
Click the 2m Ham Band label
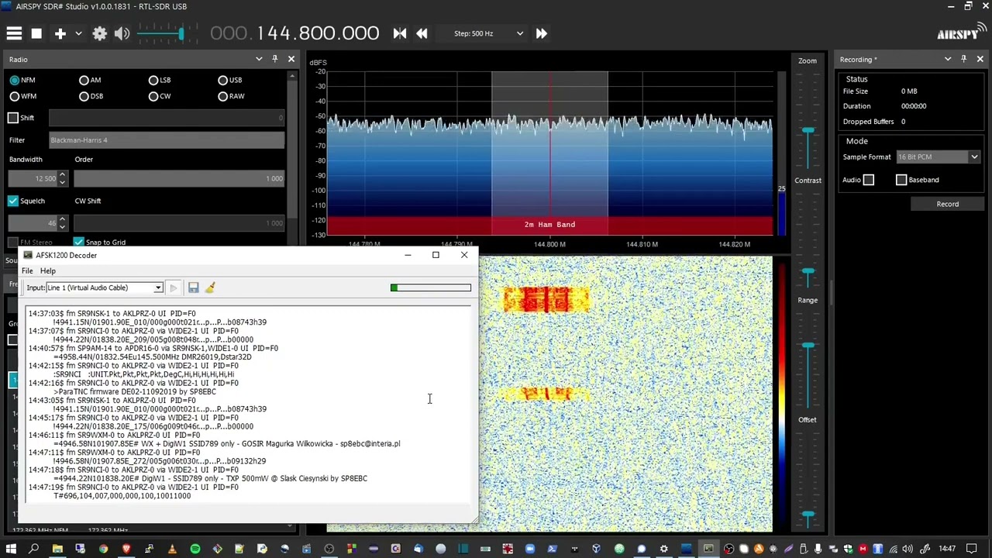pos(549,225)
